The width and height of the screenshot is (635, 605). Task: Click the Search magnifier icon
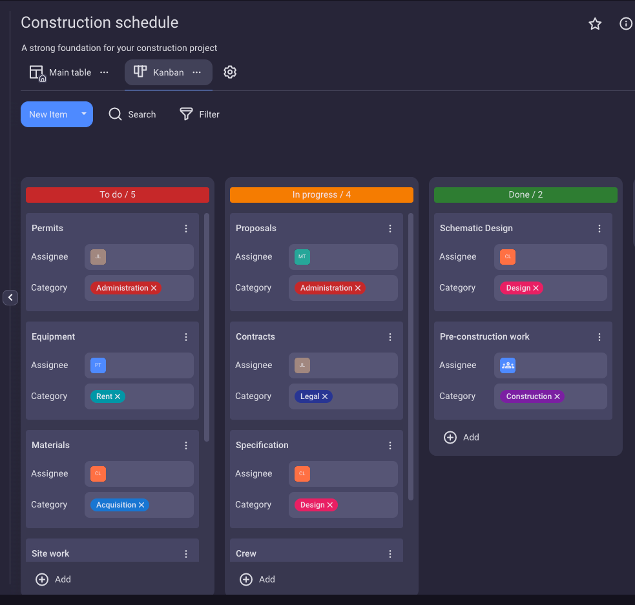[116, 114]
